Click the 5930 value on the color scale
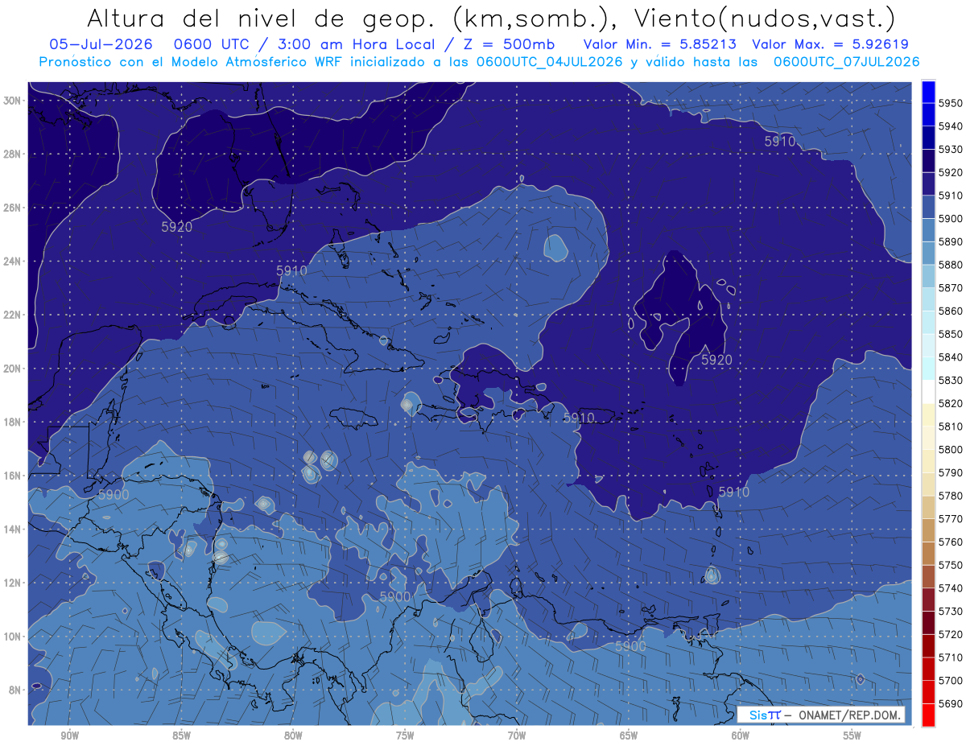The image size is (966, 746). pyautogui.click(x=952, y=150)
